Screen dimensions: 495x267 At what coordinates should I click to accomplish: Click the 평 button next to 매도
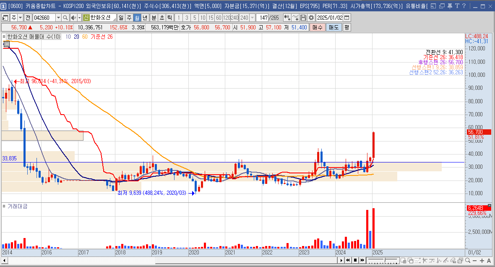[x=346, y=27]
